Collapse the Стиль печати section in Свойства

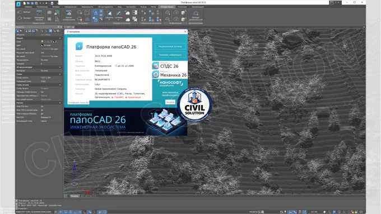tap(60, 85)
